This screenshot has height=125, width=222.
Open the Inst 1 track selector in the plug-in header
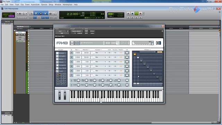61,31
